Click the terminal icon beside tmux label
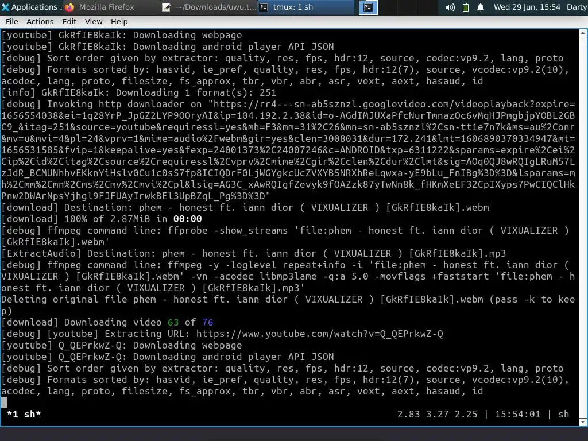This screenshot has width=588, height=441. (x=264, y=7)
